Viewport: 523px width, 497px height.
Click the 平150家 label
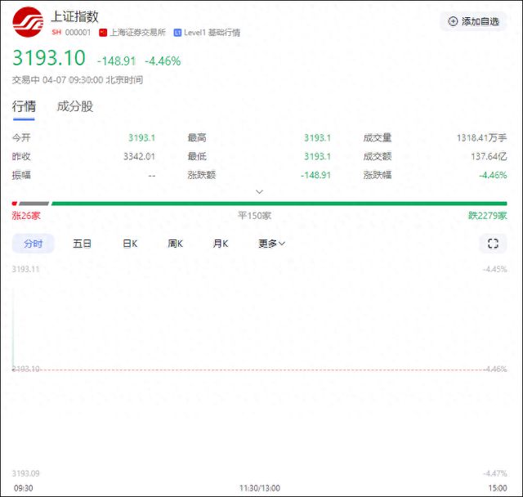click(x=254, y=216)
